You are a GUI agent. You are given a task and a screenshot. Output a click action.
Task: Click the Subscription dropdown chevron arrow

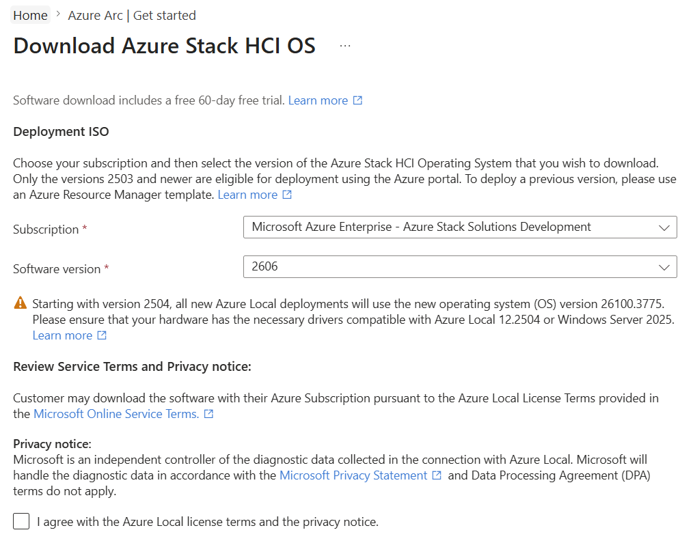pyautogui.click(x=664, y=228)
